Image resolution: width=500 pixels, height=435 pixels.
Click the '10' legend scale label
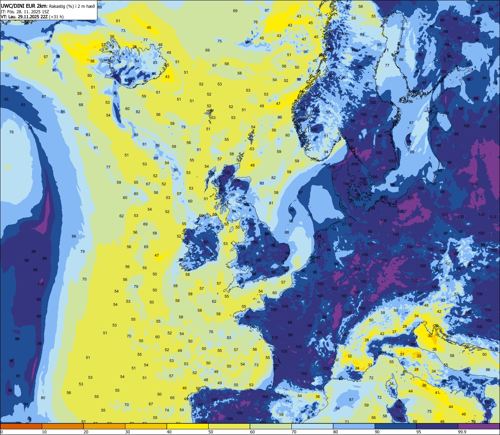point(44,432)
